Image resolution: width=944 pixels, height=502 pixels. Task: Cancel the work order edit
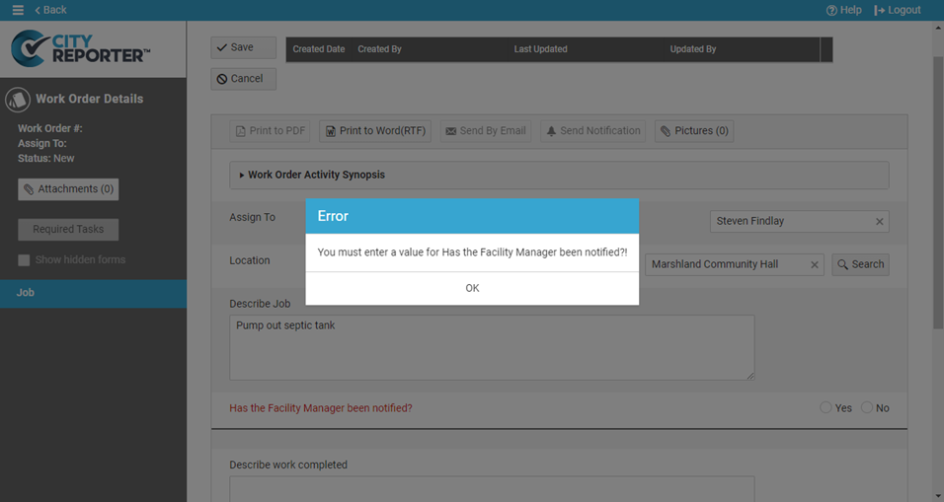tap(243, 79)
